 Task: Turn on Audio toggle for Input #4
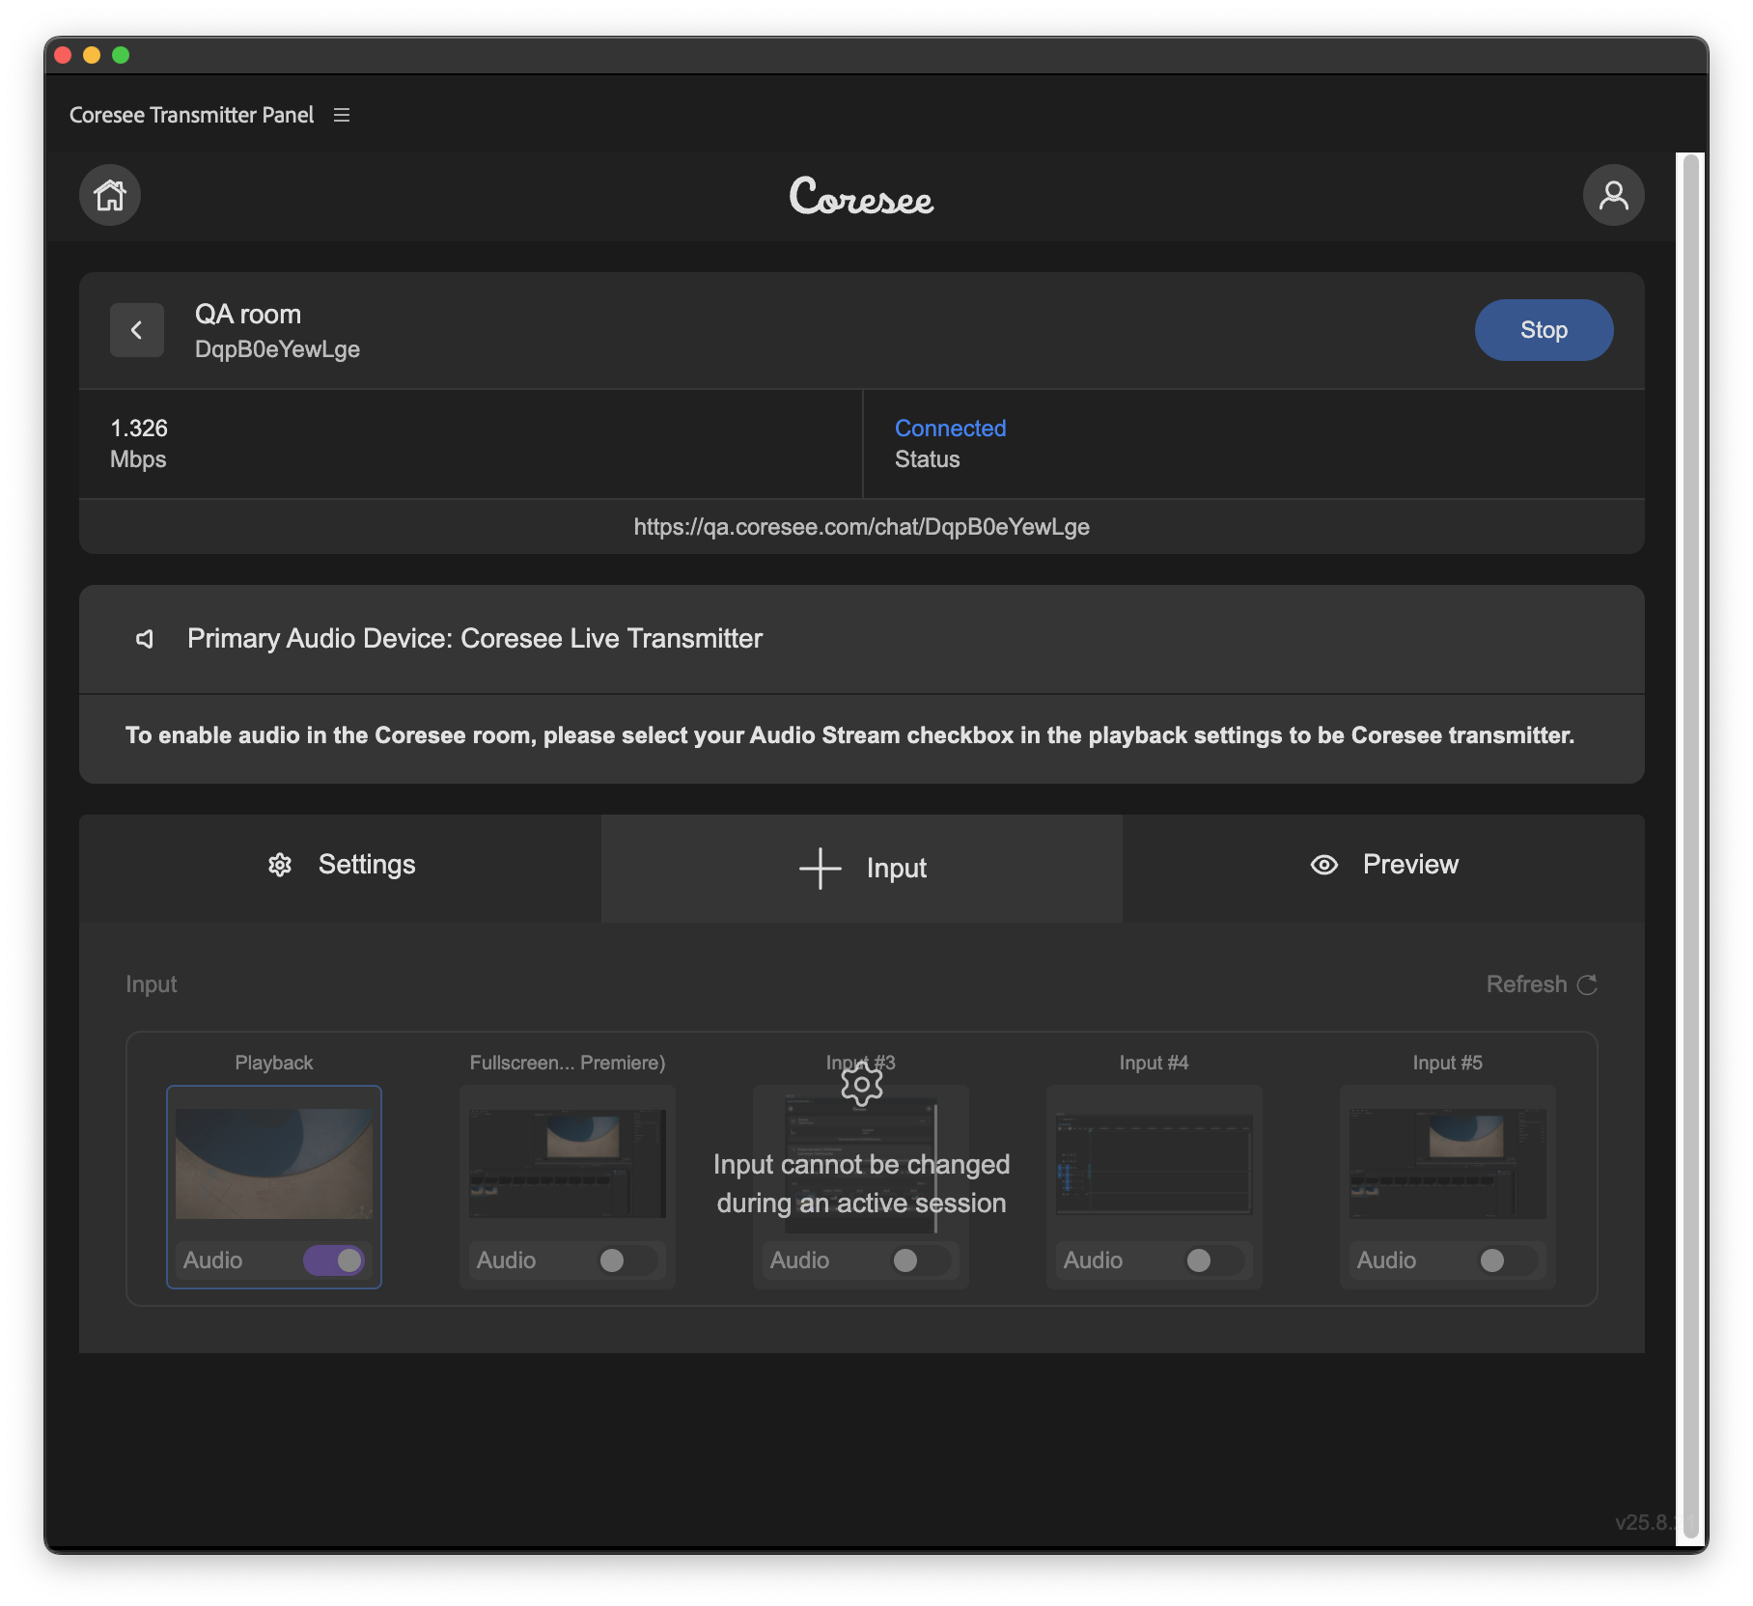(1214, 1260)
